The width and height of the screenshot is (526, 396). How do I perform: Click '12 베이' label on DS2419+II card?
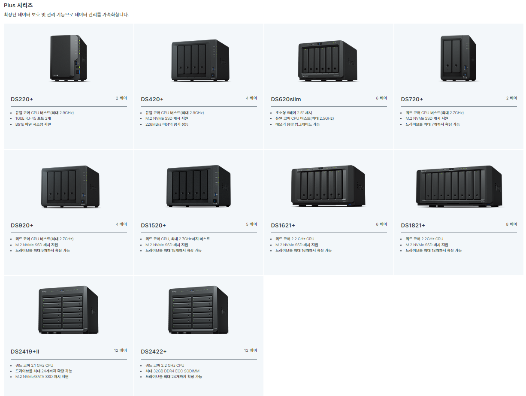point(121,351)
